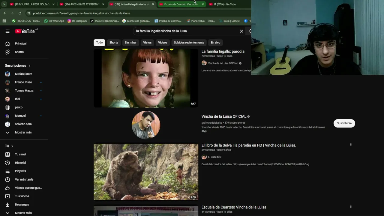Switch to FIVE NIGHTS AT FREDDY'S tab
The height and width of the screenshot is (216, 384).
coord(82,4)
